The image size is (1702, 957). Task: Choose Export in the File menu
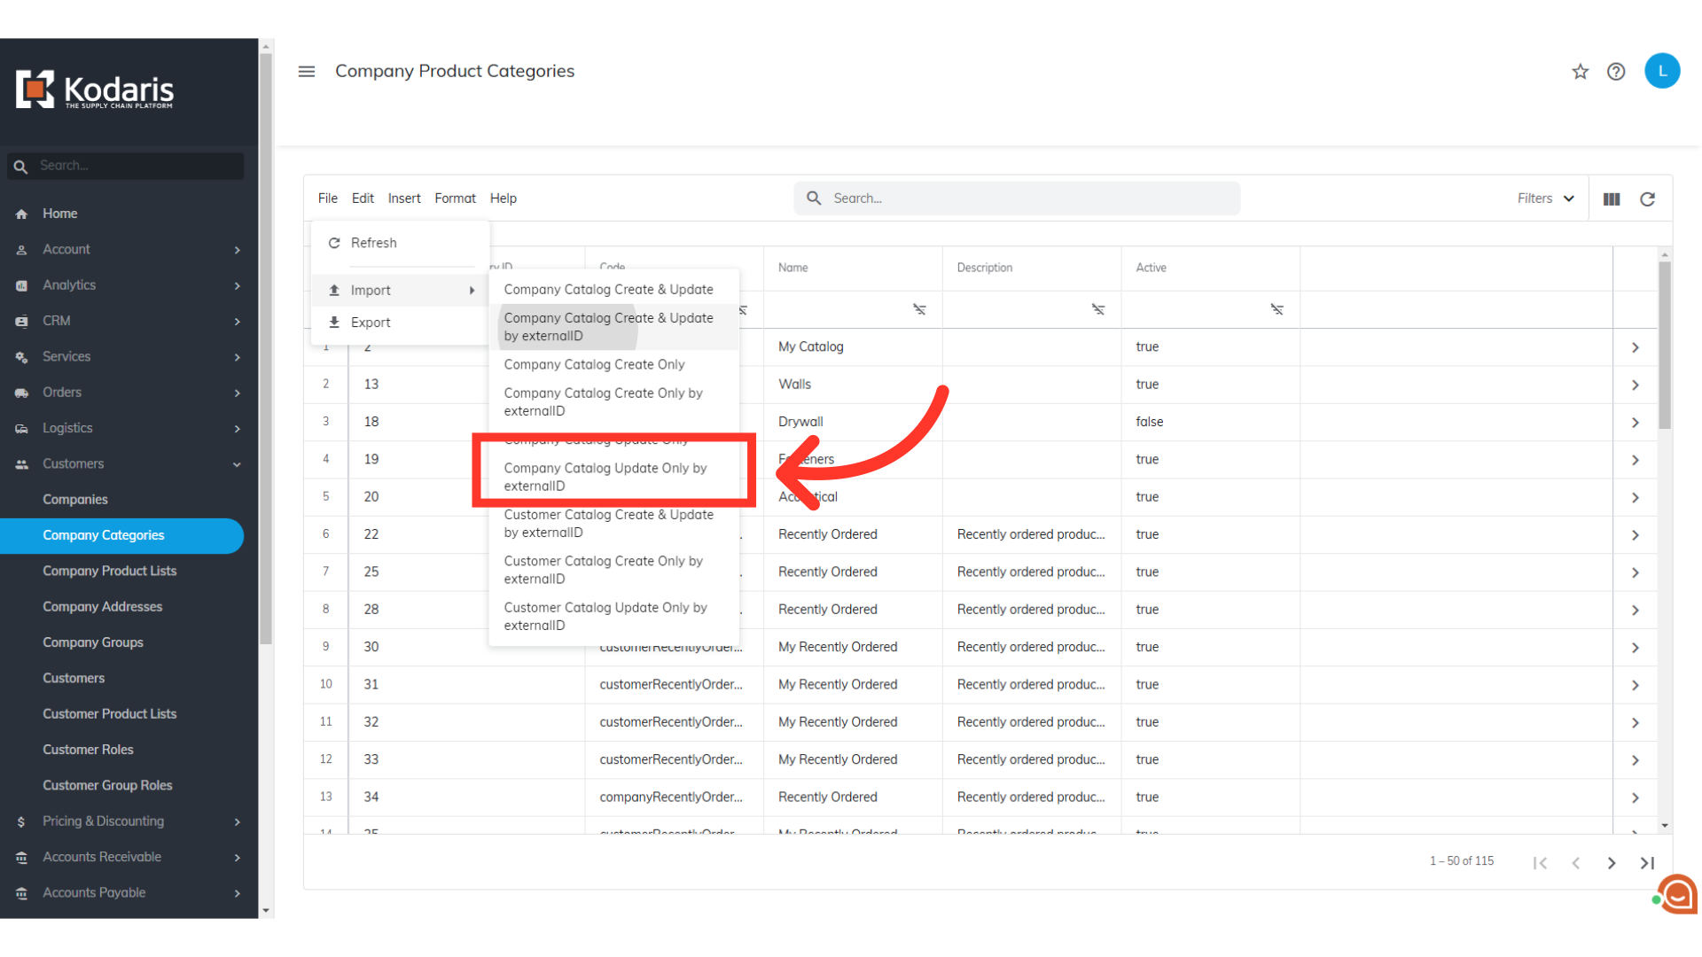pos(371,323)
